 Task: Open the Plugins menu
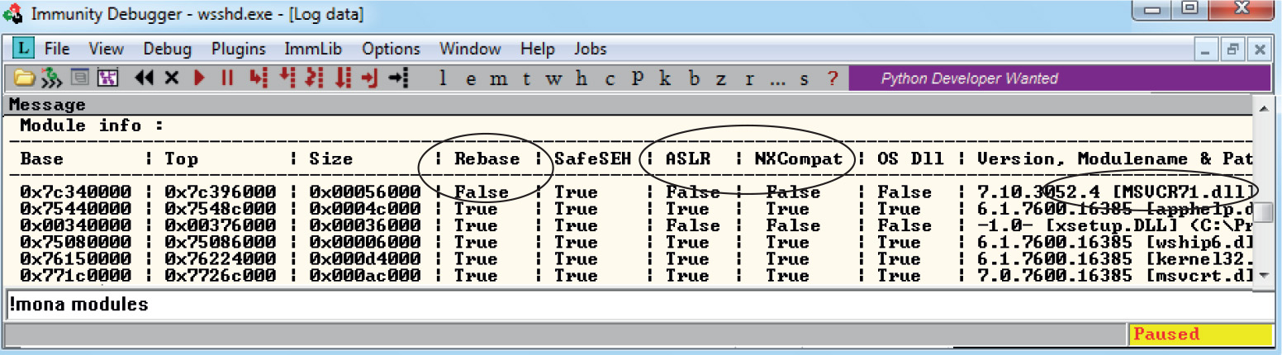[238, 49]
